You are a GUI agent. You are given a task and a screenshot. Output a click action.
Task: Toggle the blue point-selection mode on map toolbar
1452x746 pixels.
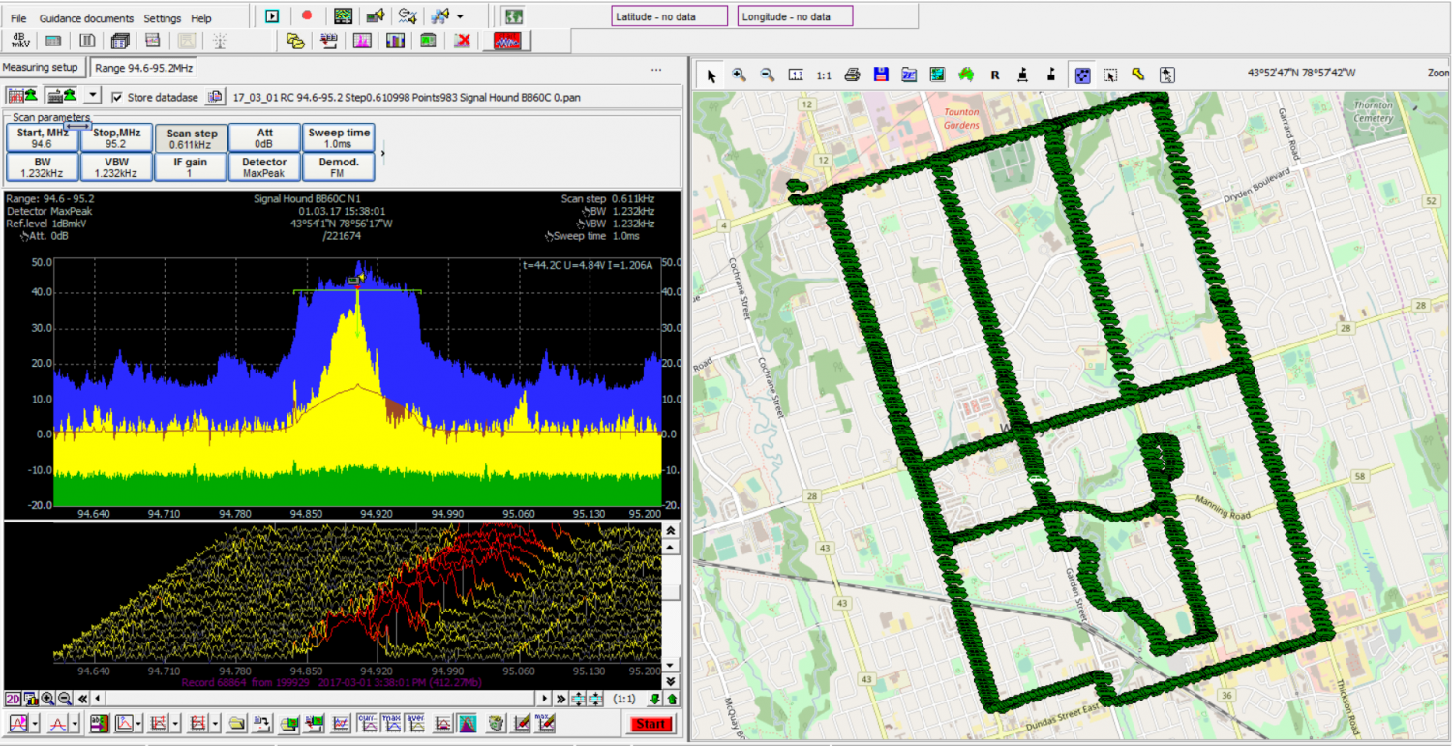point(1083,75)
